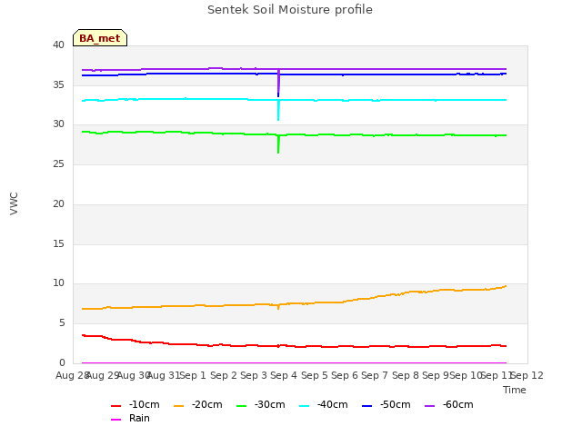Click the 10 y-axis tick label
Image resolution: width=582 pixels, height=436 pixels.
coord(58,283)
